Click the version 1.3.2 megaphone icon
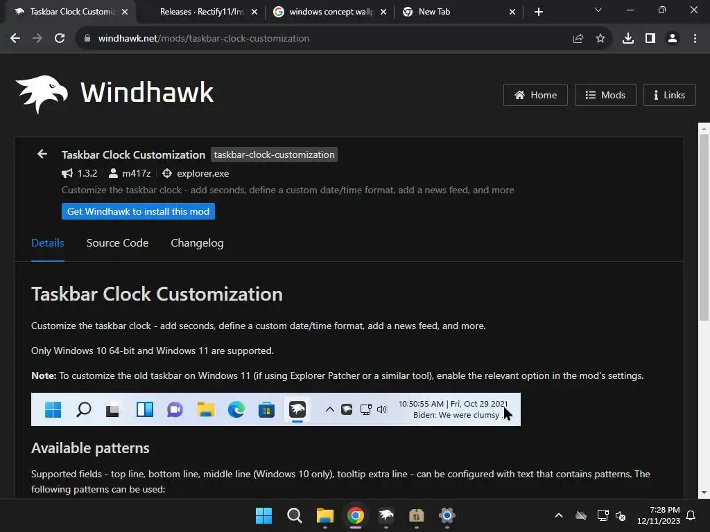The width and height of the screenshot is (710, 532). pyautogui.click(x=67, y=173)
